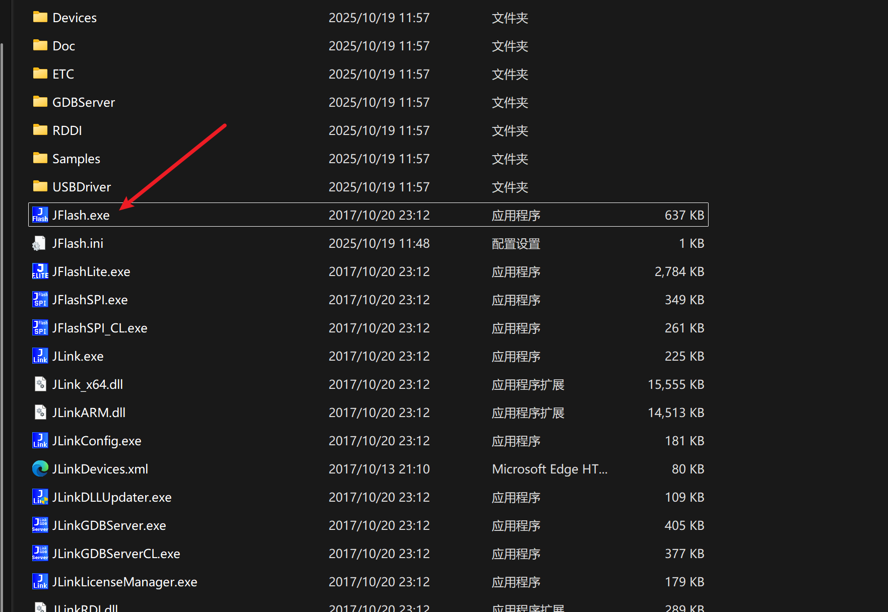The width and height of the screenshot is (888, 612).
Task: Click the 1 KB size of JFlash.ini
Action: [x=691, y=243]
